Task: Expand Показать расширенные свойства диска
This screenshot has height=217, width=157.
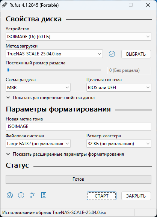Action: (50, 98)
